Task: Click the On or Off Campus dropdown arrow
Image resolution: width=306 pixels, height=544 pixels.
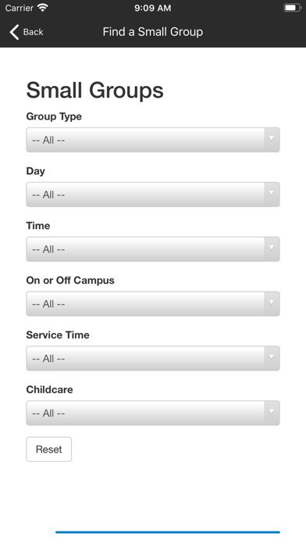Action: (272, 302)
